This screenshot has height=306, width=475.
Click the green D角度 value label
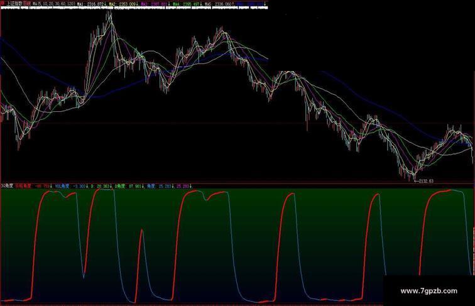[x=128, y=186]
